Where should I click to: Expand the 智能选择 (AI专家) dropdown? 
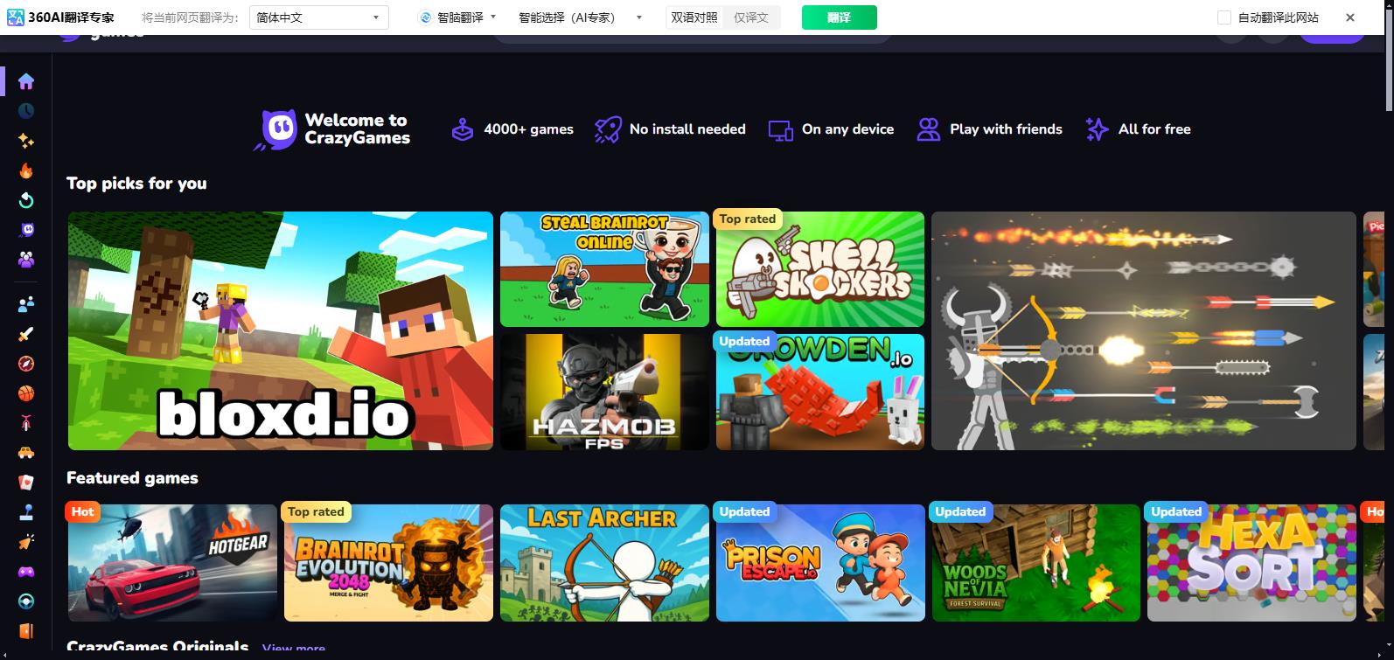[580, 17]
